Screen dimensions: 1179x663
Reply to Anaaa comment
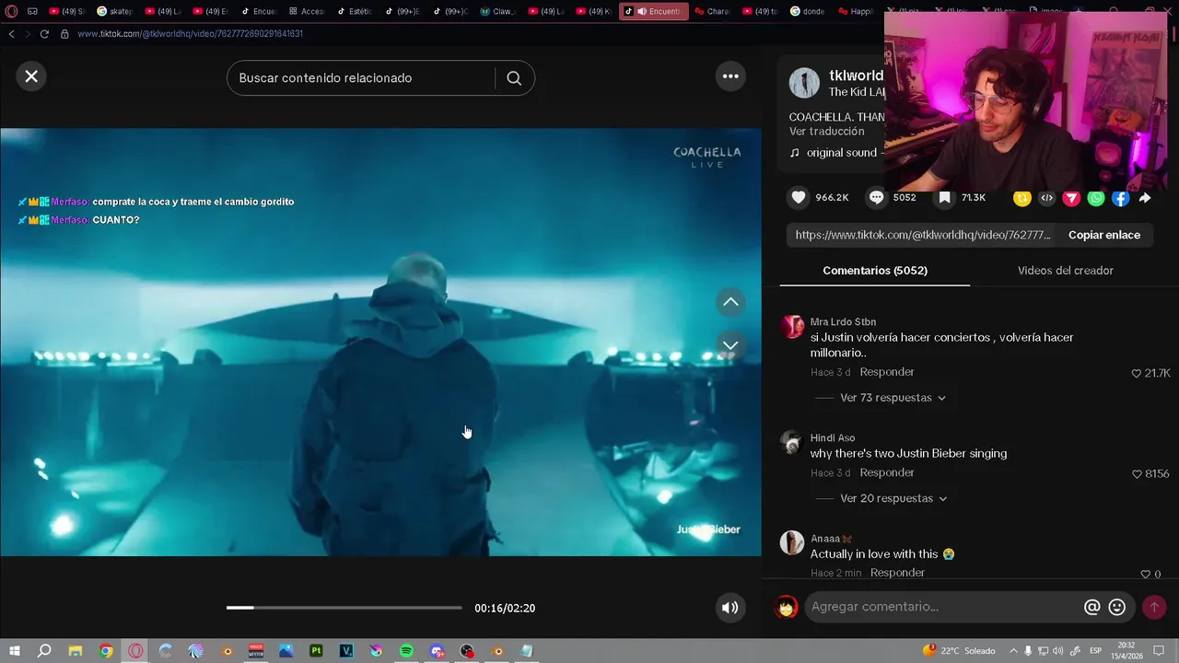point(897,573)
